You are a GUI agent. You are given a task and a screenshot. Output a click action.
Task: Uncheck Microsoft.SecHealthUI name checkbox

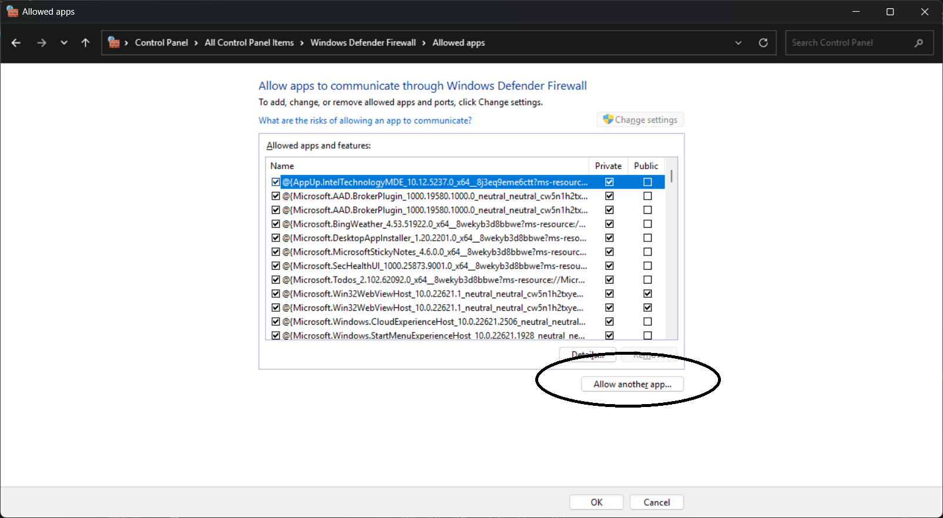[x=276, y=265]
